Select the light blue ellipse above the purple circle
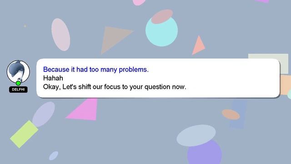This screenshot has height=164, width=291. coord(196,135)
